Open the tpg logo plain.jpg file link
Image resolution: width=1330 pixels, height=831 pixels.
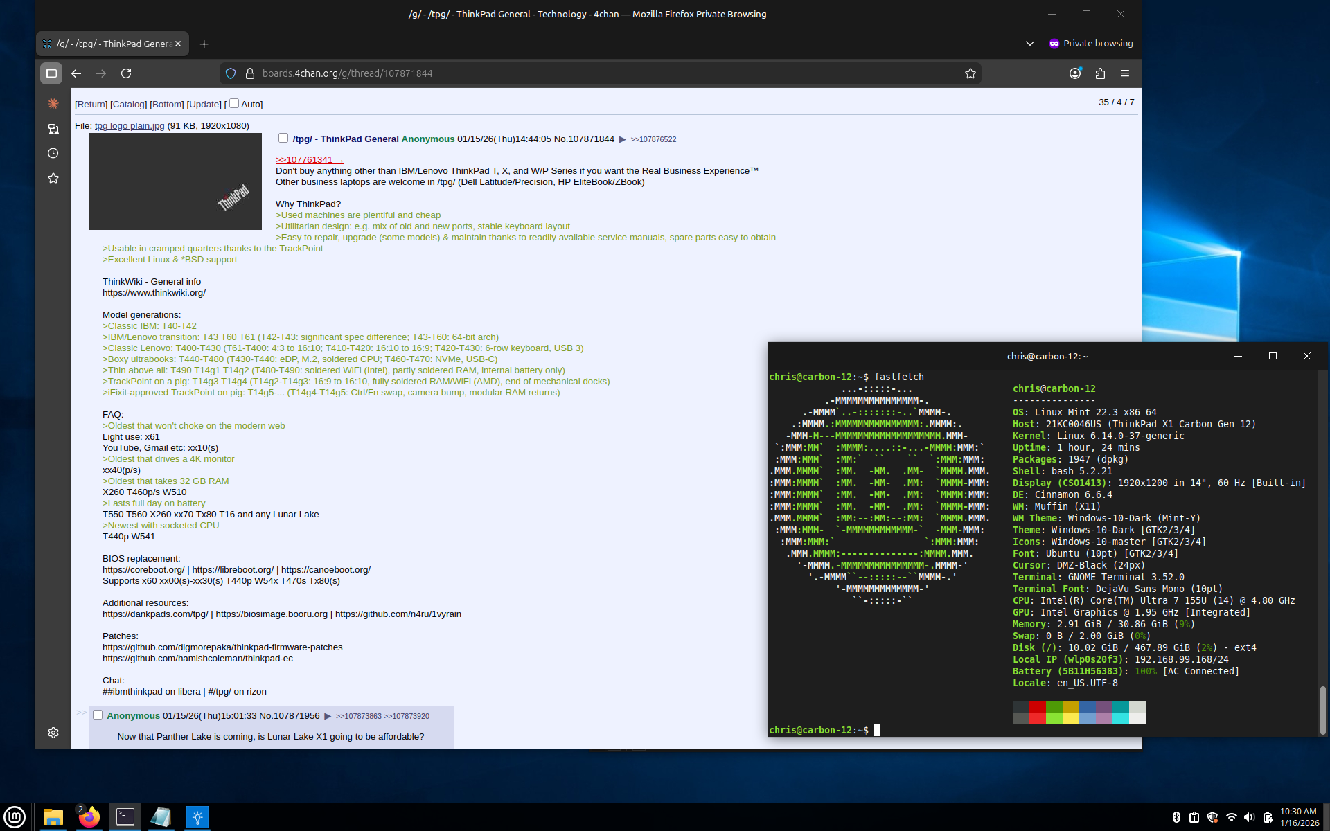(130, 126)
